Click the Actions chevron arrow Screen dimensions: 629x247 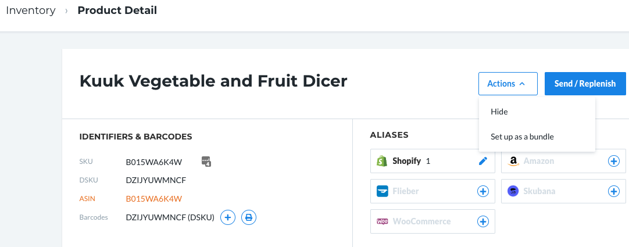(x=522, y=84)
